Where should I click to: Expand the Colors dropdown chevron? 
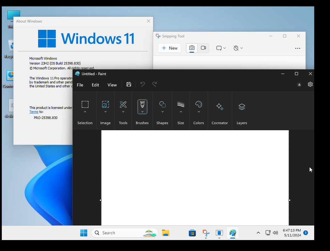click(199, 112)
